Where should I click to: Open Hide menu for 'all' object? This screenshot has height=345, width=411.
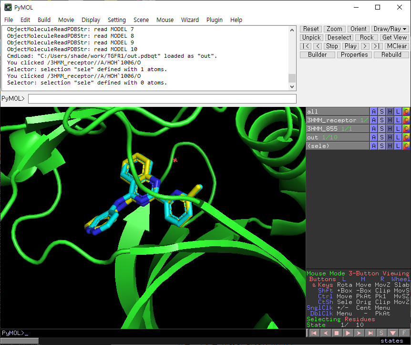[x=390, y=112]
